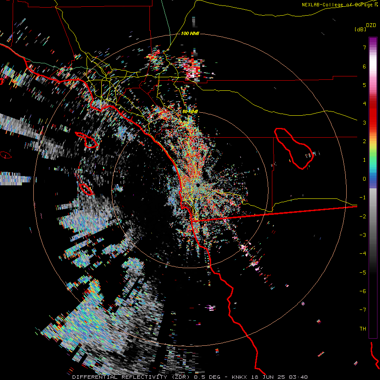Click the NEXLAB-College of DuPage label
This screenshot has width=380, height=380.
pyautogui.click(x=339, y=5)
